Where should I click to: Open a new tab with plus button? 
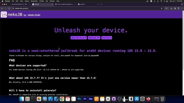tap(101, 4)
